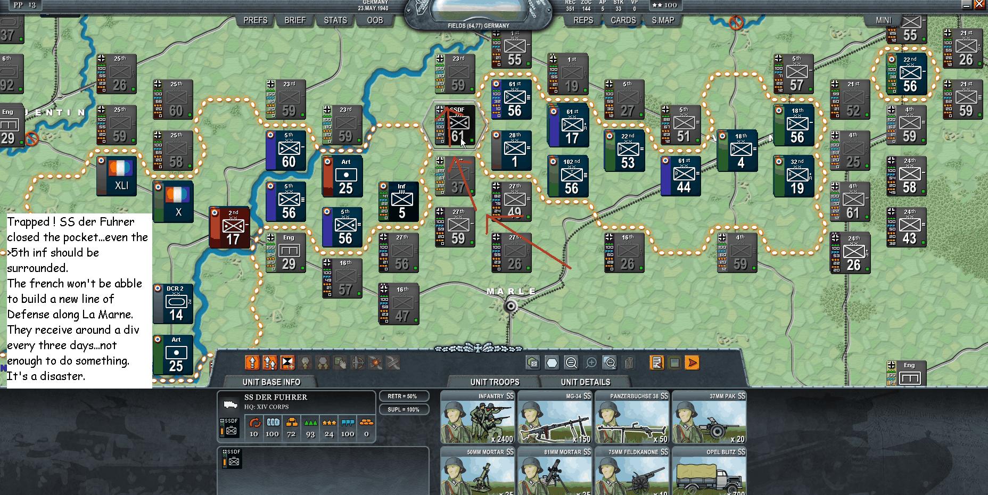This screenshot has height=495, width=988.
Task: Toggle the white hexagon grid icon
Action: (552, 363)
